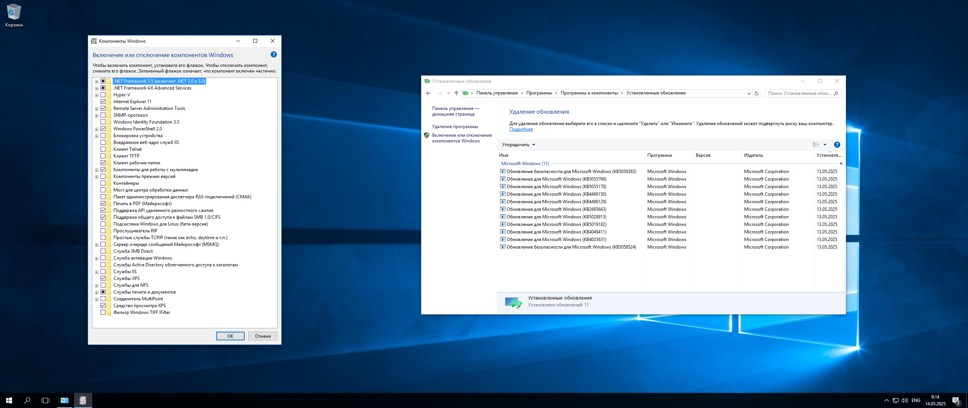This screenshot has width=968, height=408.
Task: Expand the .NET Framework 3.5 node
Action: coord(96,82)
